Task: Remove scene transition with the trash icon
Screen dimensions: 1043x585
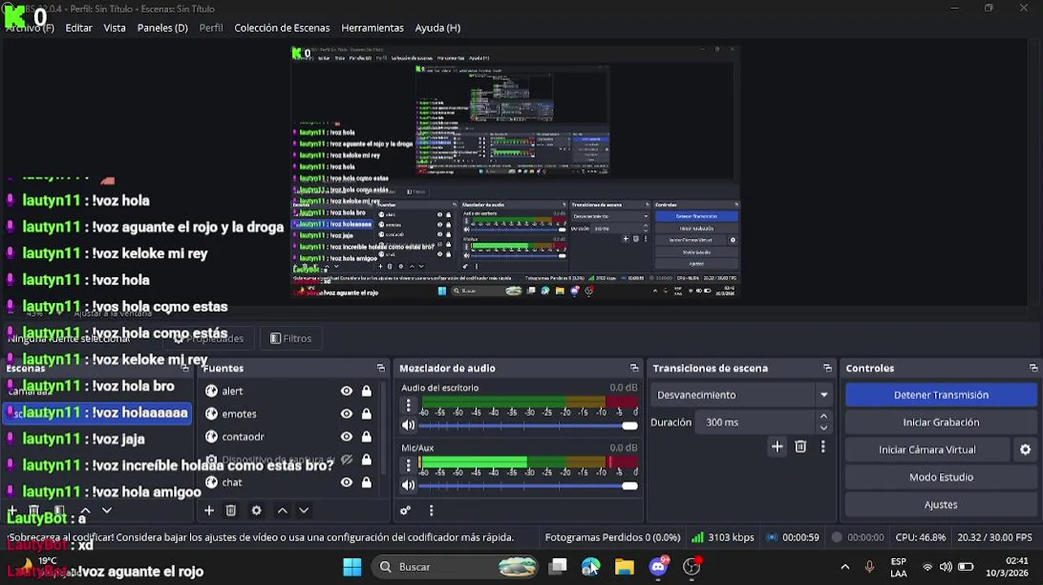Action: (x=801, y=446)
